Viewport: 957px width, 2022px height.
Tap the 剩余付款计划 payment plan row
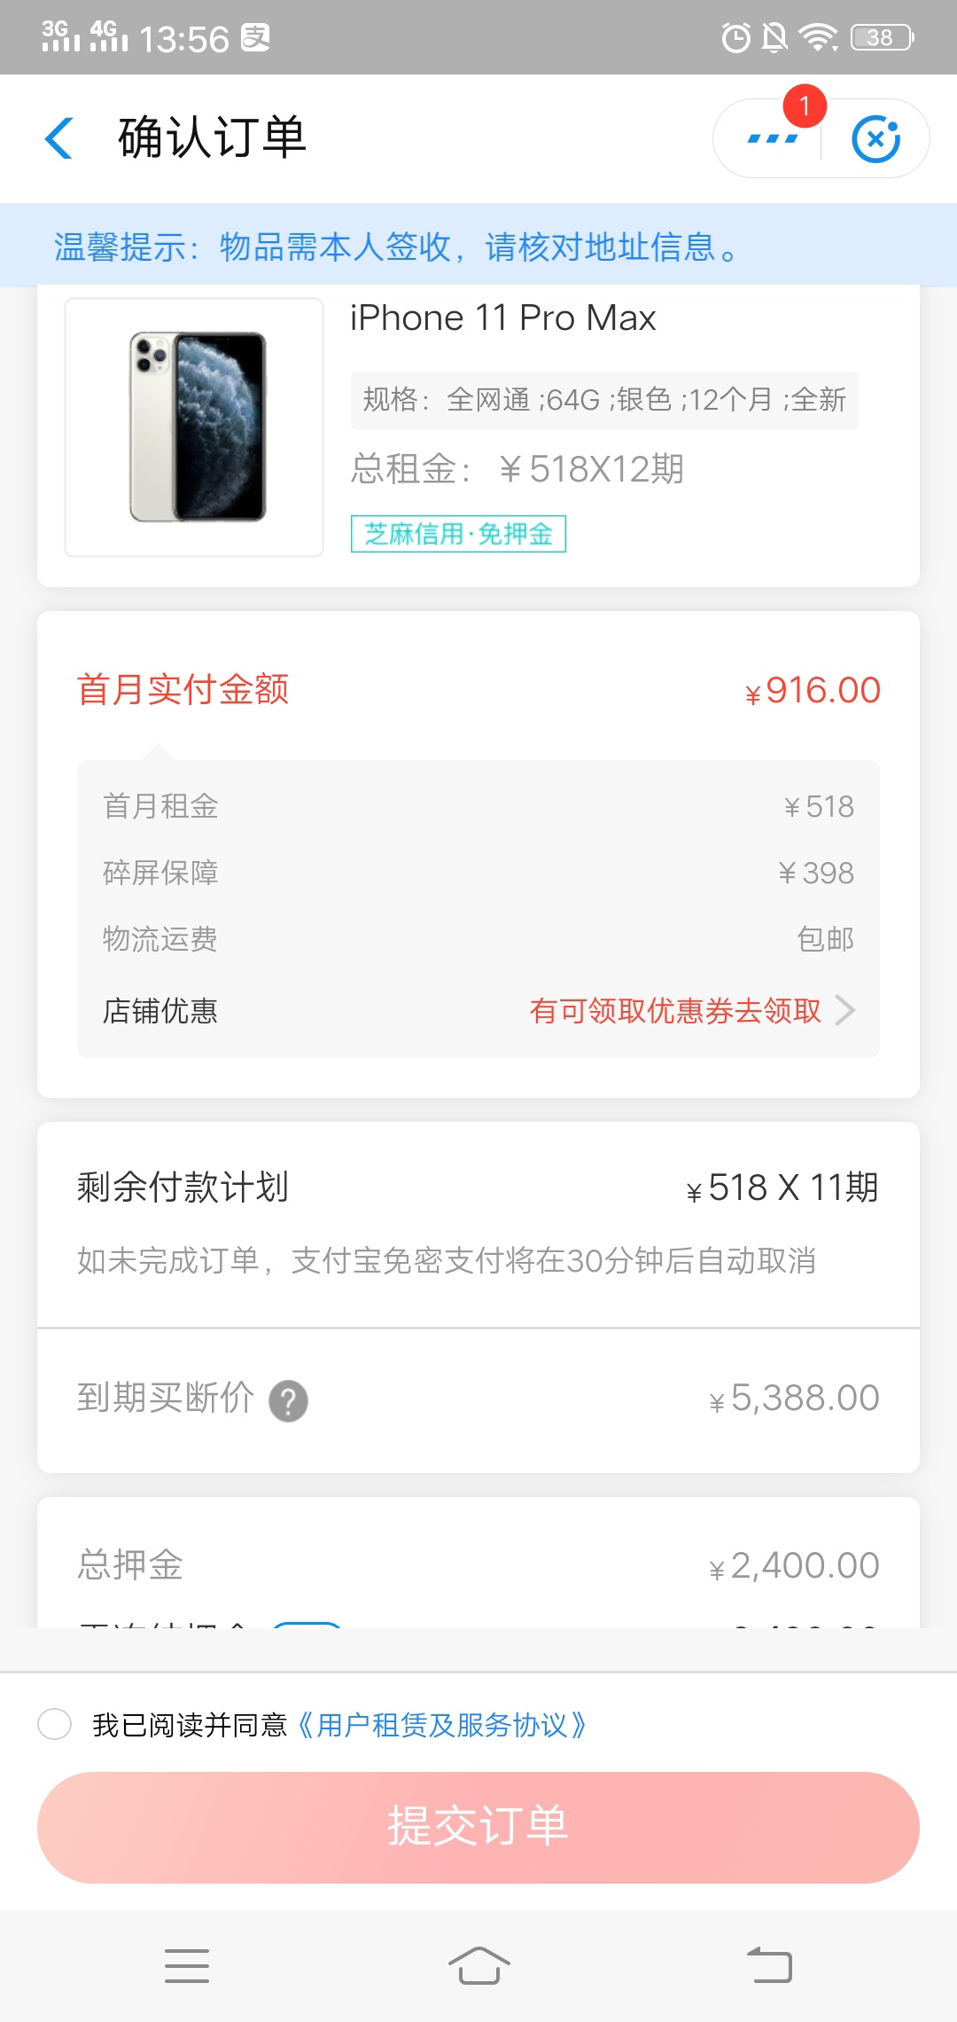coord(478,1187)
